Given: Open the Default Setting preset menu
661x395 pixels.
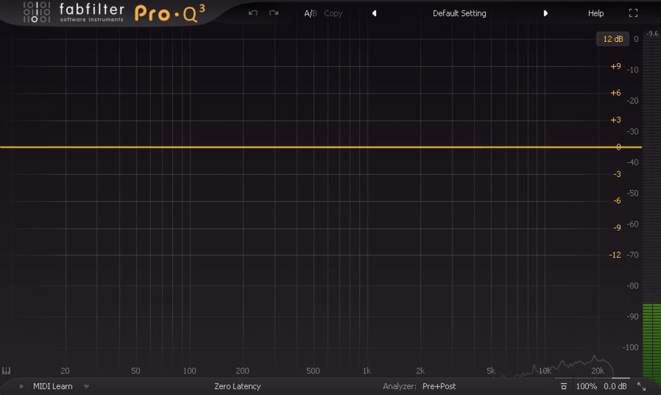Looking at the screenshot, I should (459, 13).
